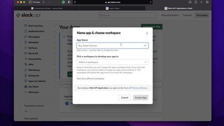Screen dimensions: 224x126
Task: Click the APIs sidebar icon
Action: pos(26,64)
